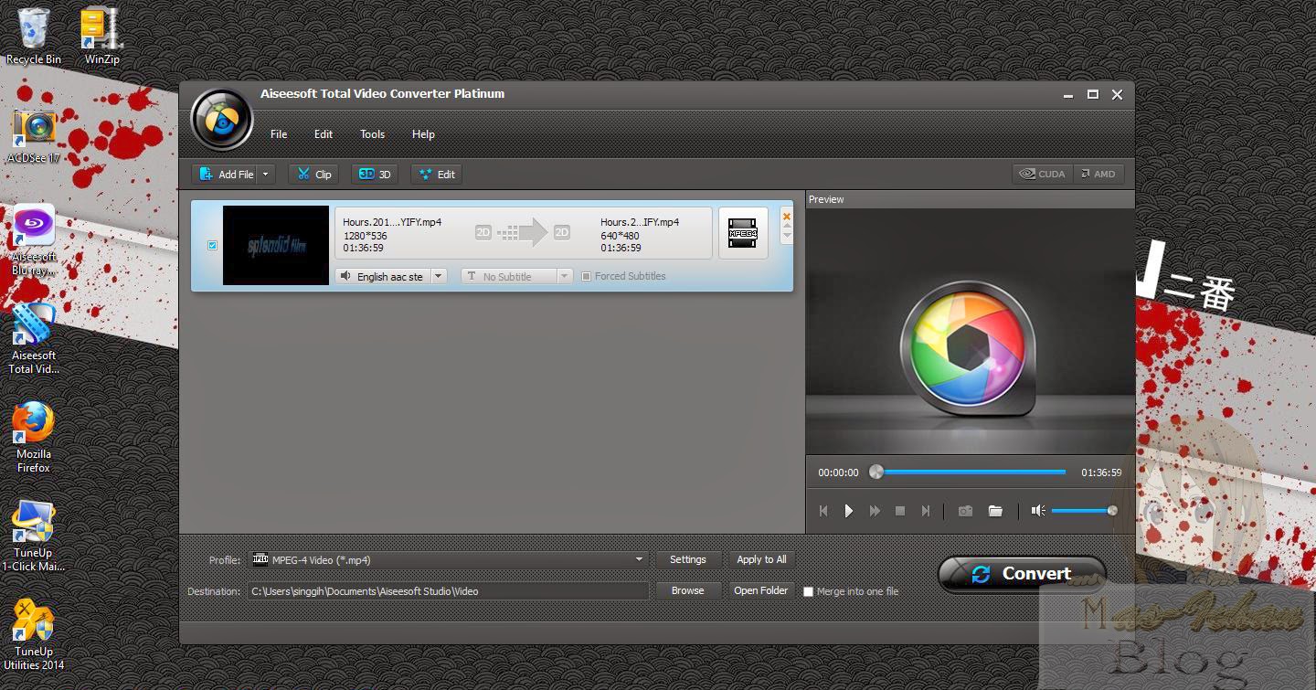Screen dimensions: 1316x690
Task: Click output filename Hours.2...IFY.mp4
Action: point(640,222)
